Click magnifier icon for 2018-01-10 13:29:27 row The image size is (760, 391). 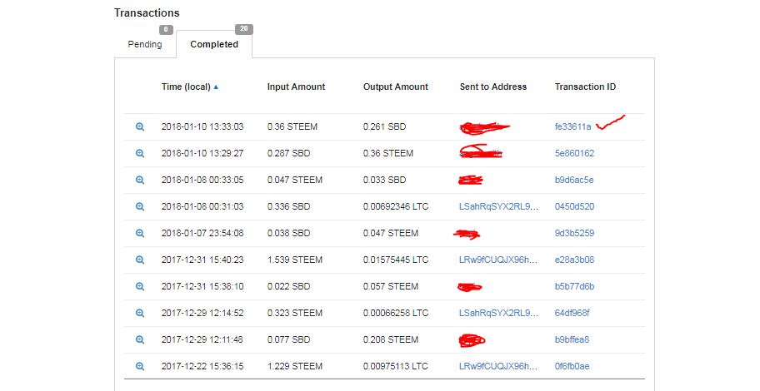[140, 153]
